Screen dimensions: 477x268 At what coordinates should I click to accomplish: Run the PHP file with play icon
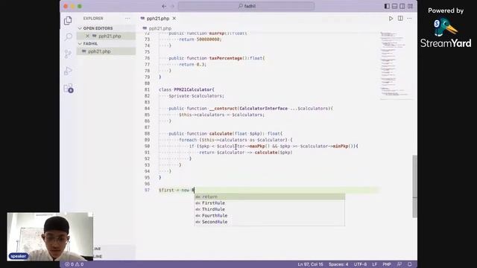391,19
